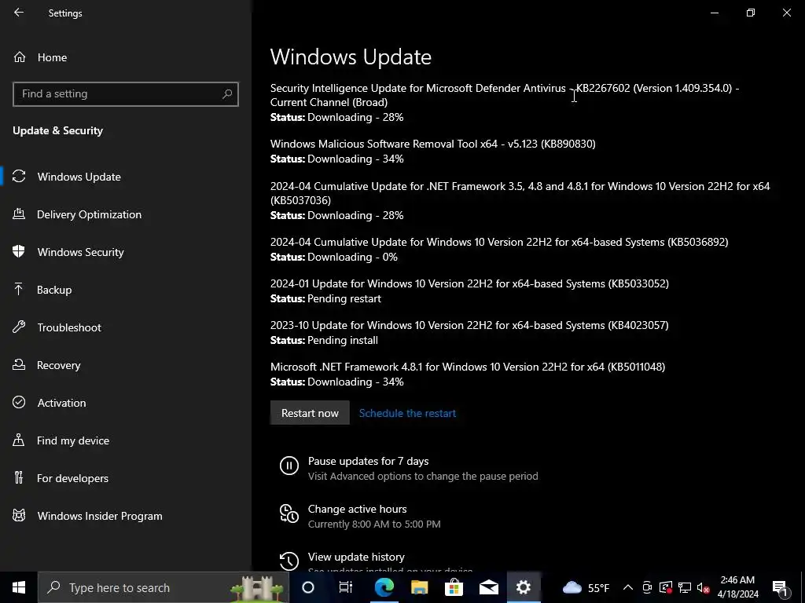Viewport: 805px width, 603px height.
Task: Click the Backup upload arrow icon
Action: (19, 289)
